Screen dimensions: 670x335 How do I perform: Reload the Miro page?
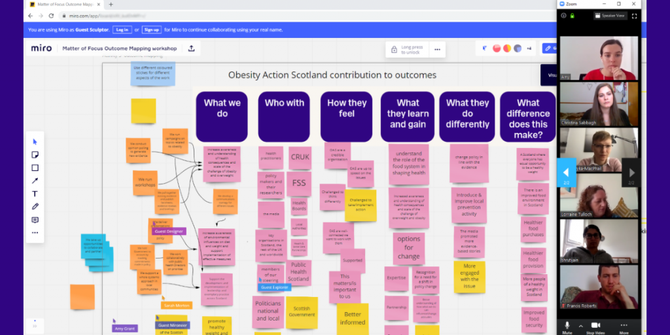click(51, 16)
